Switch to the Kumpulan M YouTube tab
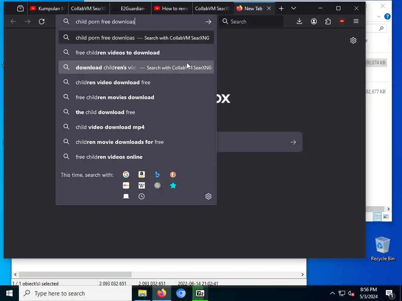This screenshot has width=402, height=301. tap(48, 9)
